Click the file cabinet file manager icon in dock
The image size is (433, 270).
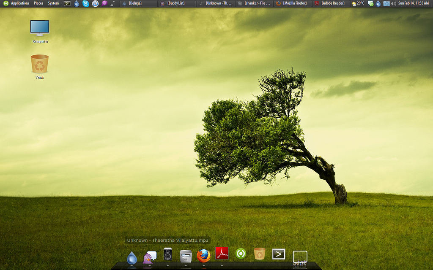pos(186,256)
